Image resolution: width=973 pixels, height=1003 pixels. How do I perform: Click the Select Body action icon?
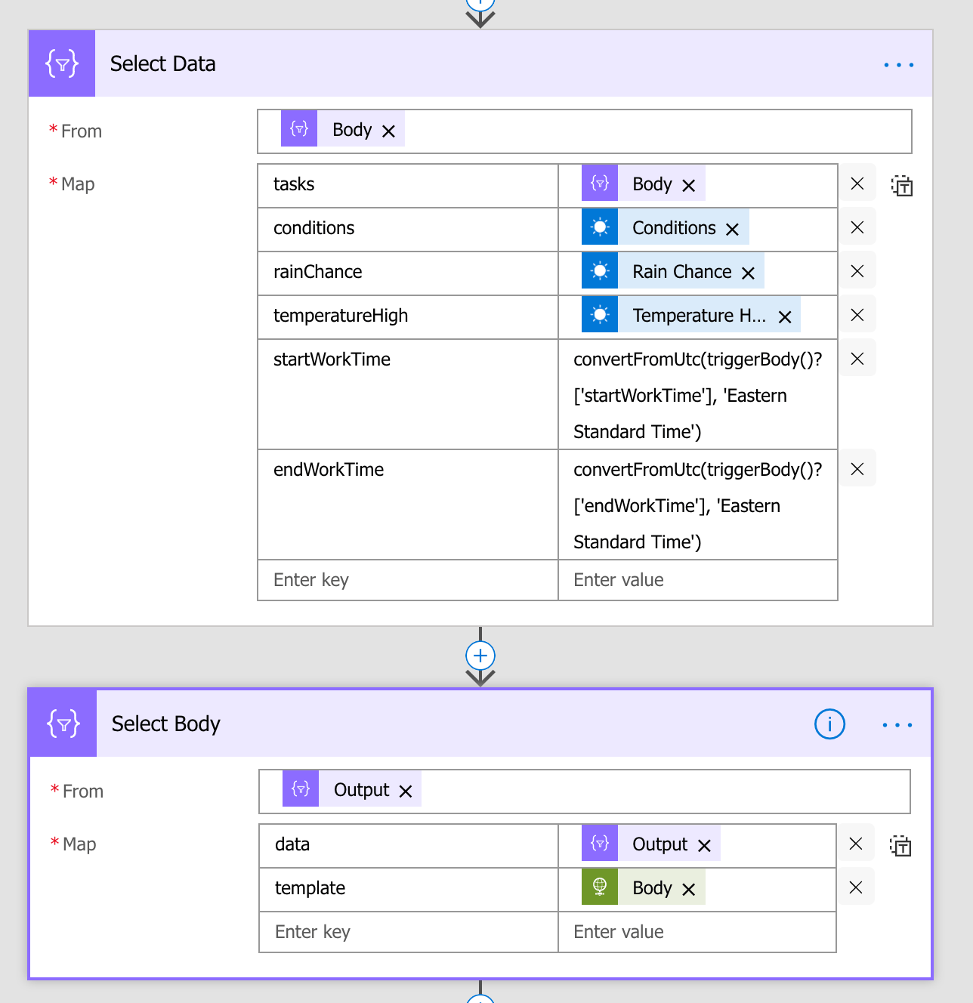pyautogui.click(x=61, y=723)
